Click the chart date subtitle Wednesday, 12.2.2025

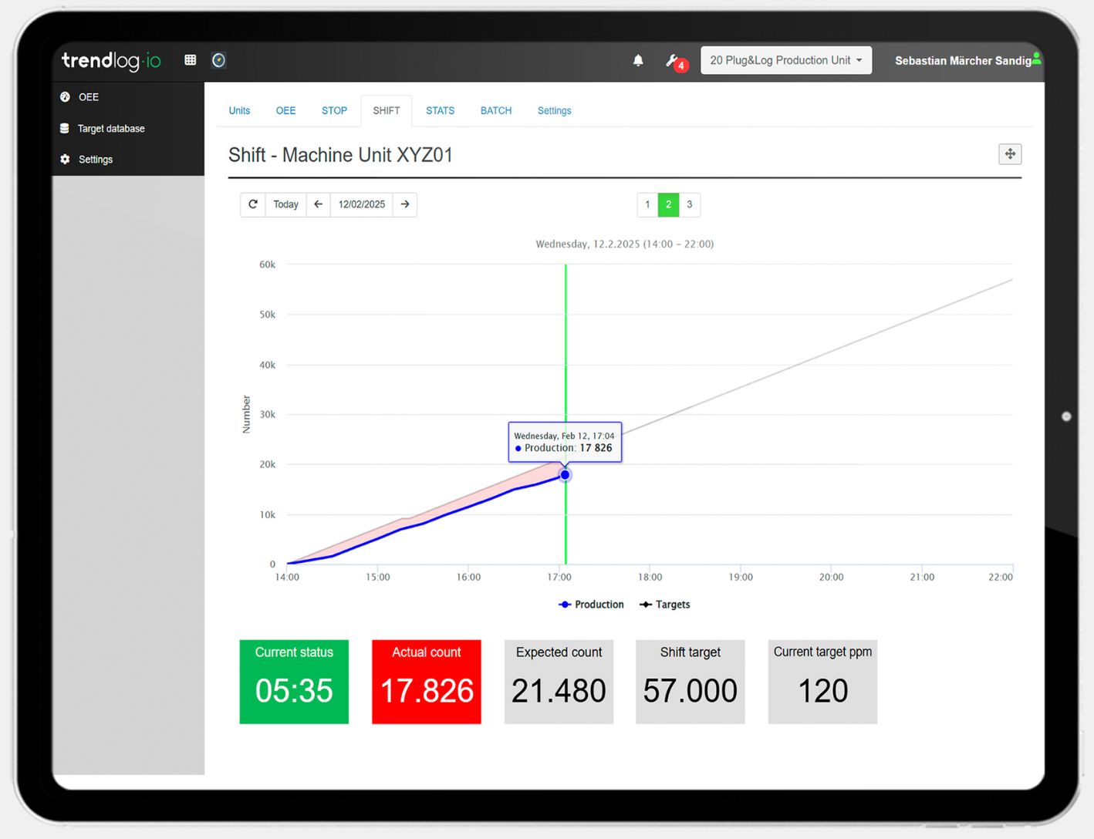[624, 244]
